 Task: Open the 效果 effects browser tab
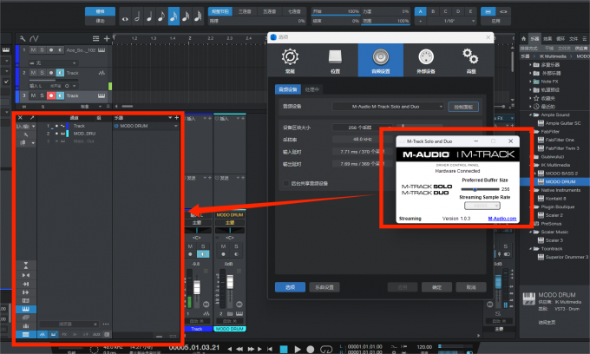coord(547,39)
